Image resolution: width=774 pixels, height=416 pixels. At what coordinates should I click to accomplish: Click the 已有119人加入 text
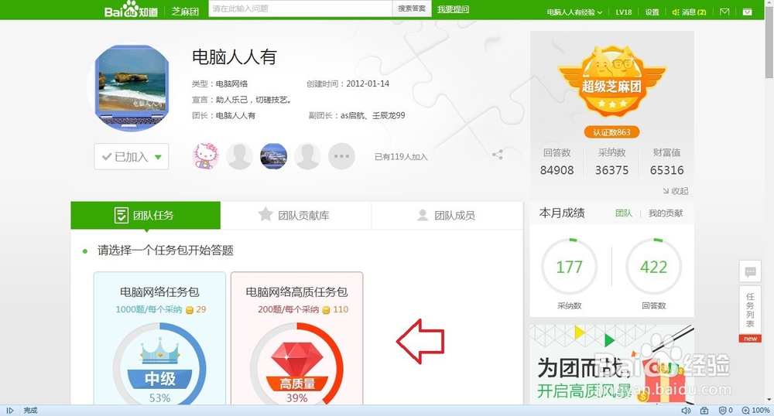pos(401,157)
